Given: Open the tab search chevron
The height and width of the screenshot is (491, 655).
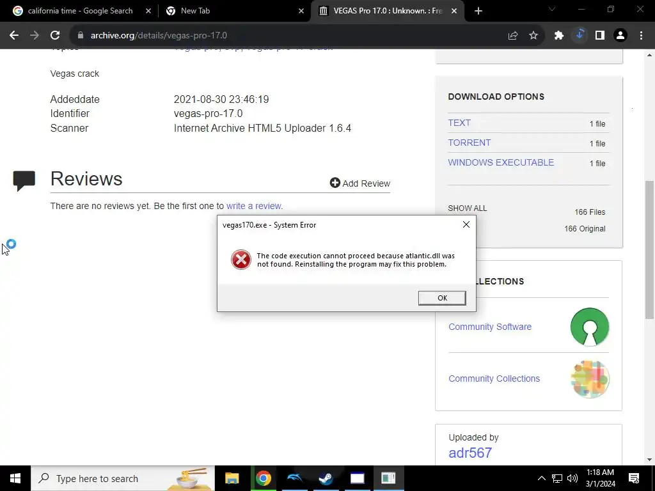Looking at the screenshot, I should (x=552, y=9).
